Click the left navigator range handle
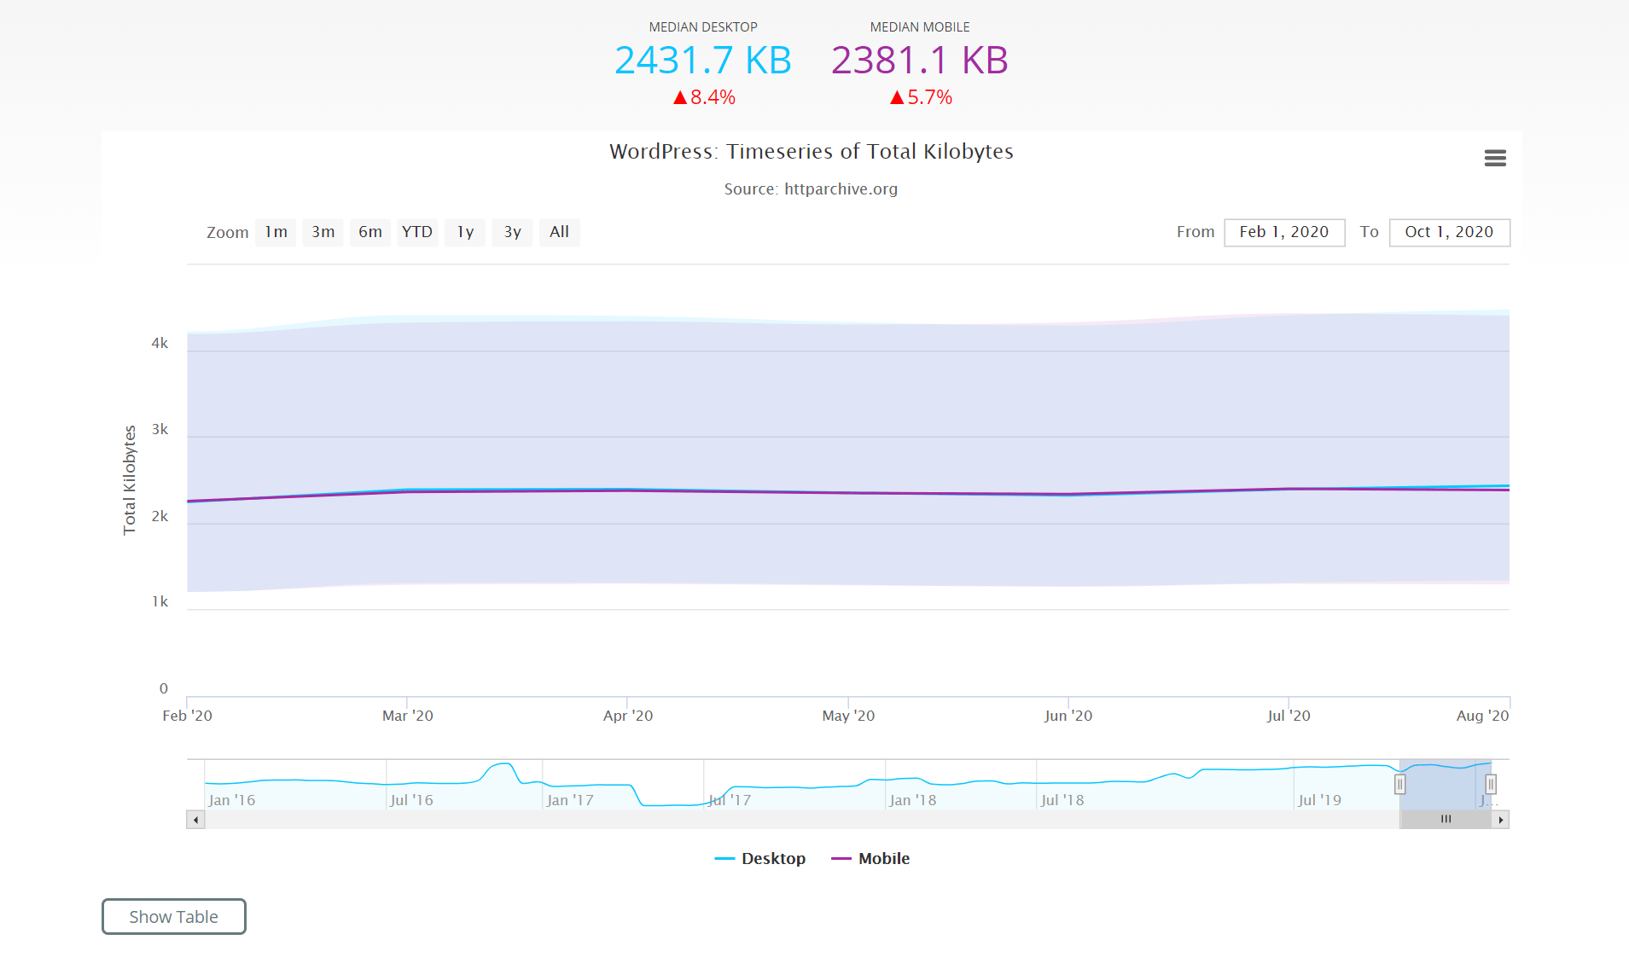Screen dimensions: 1629x963 [1400, 784]
